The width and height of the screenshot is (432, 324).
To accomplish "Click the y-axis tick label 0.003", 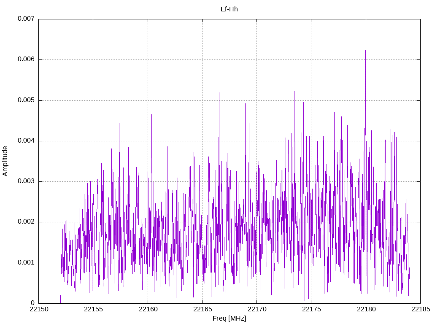I will [x=26, y=181].
